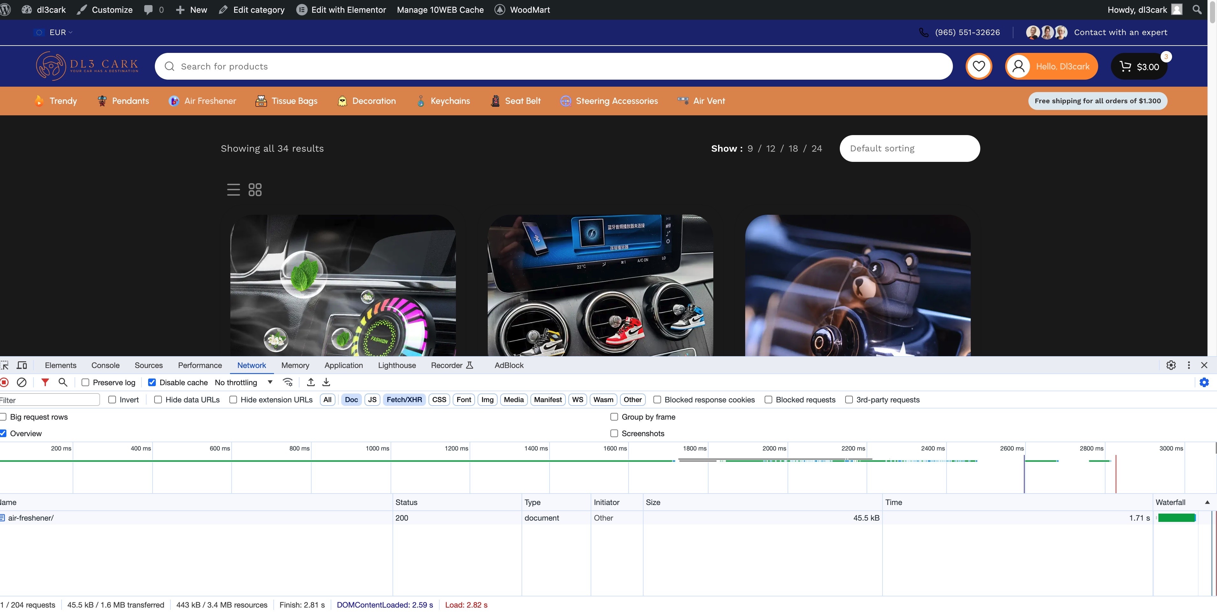The height and width of the screenshot is (613, 1217).
Task: Click the network filter funnel icon
Action: (x=45, y=382)
